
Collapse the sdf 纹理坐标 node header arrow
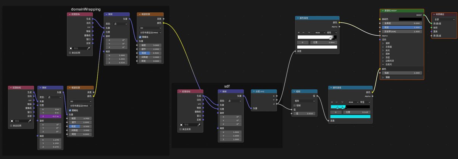[180, 91]
